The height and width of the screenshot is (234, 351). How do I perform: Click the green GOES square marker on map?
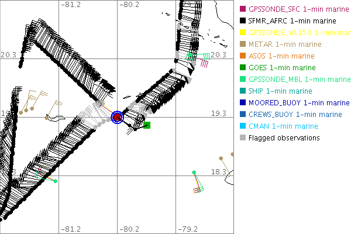click(x=147, y=125)
